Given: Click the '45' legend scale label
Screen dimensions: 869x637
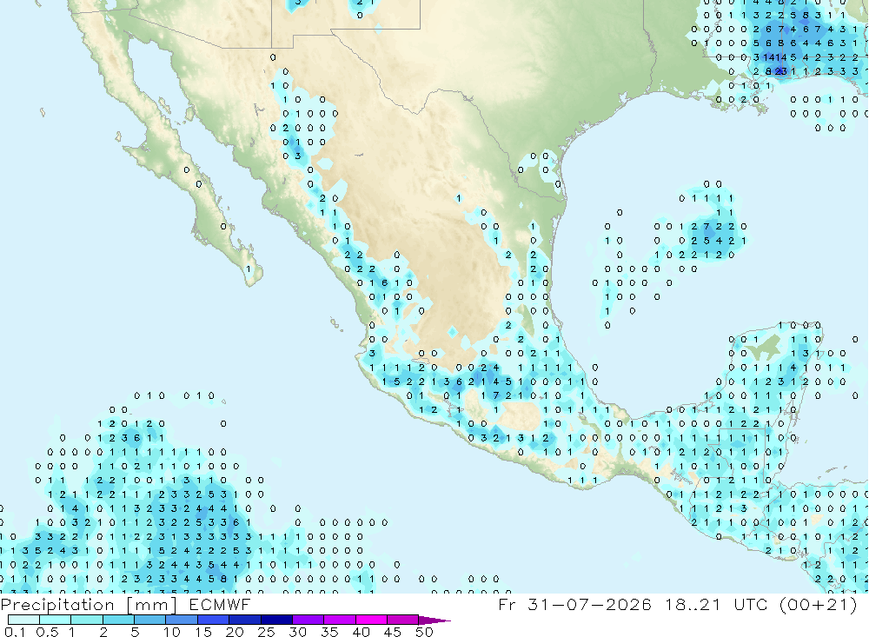Looking at the screenshot, I should [393, 632].
